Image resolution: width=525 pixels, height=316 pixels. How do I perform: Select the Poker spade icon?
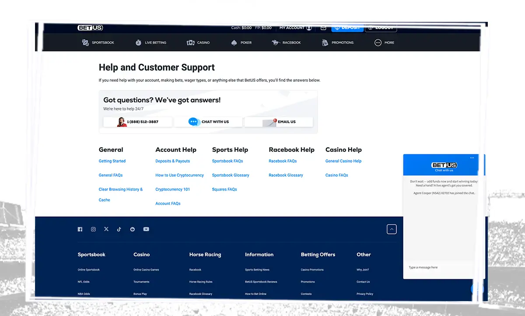point(234,42)
